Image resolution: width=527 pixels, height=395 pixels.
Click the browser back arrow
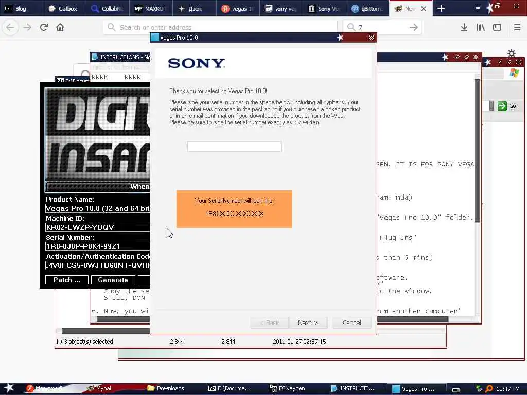[10, 27]
